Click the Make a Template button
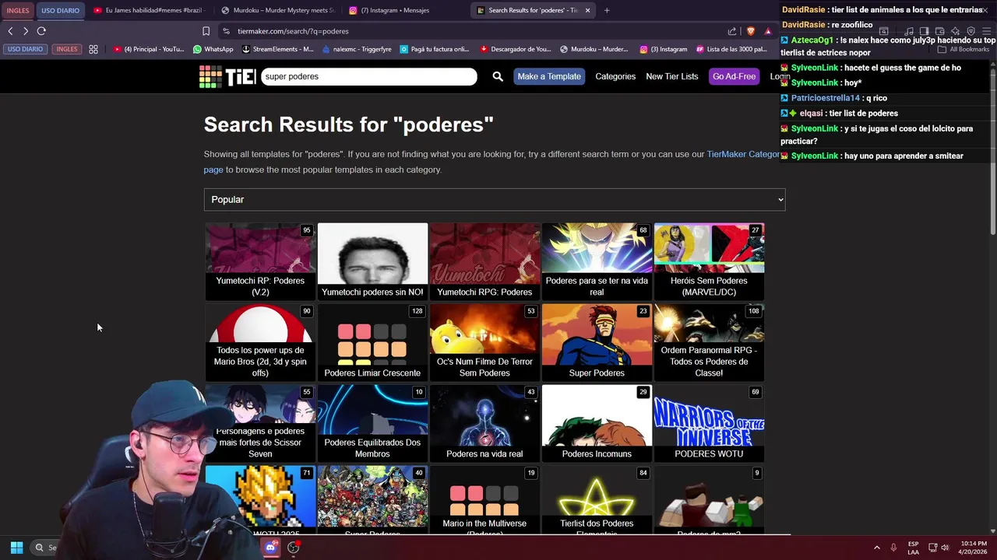The width and height of the screenshot is (997, 560). 549,76
